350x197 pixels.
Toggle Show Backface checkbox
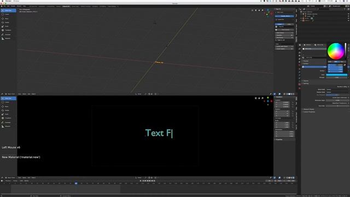pos(348,103)
